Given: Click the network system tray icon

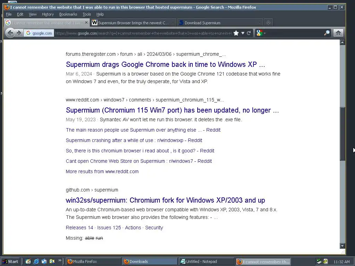Looking at the screenshot, I should [x=319, y=261].
